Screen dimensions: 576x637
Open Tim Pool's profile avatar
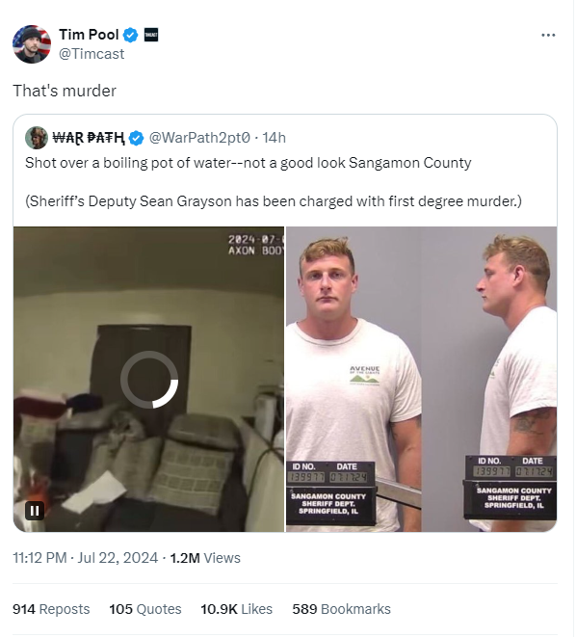32,44
